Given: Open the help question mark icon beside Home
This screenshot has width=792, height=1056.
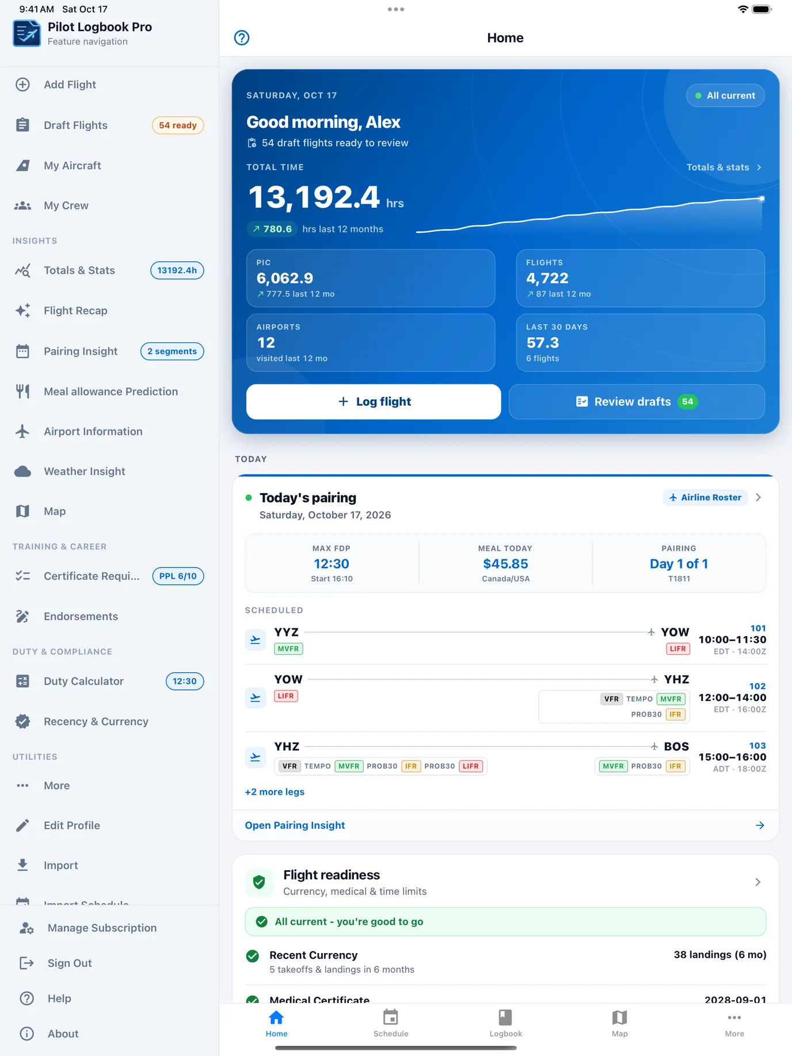Looking at the screenshot, I should point(242,38).
